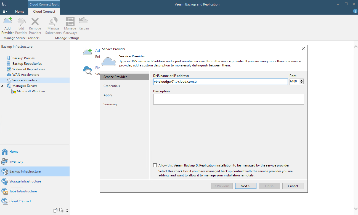Click the DNS name or IP address field
The height and width of the screenshot is (215, 358).
pos(221,82)
